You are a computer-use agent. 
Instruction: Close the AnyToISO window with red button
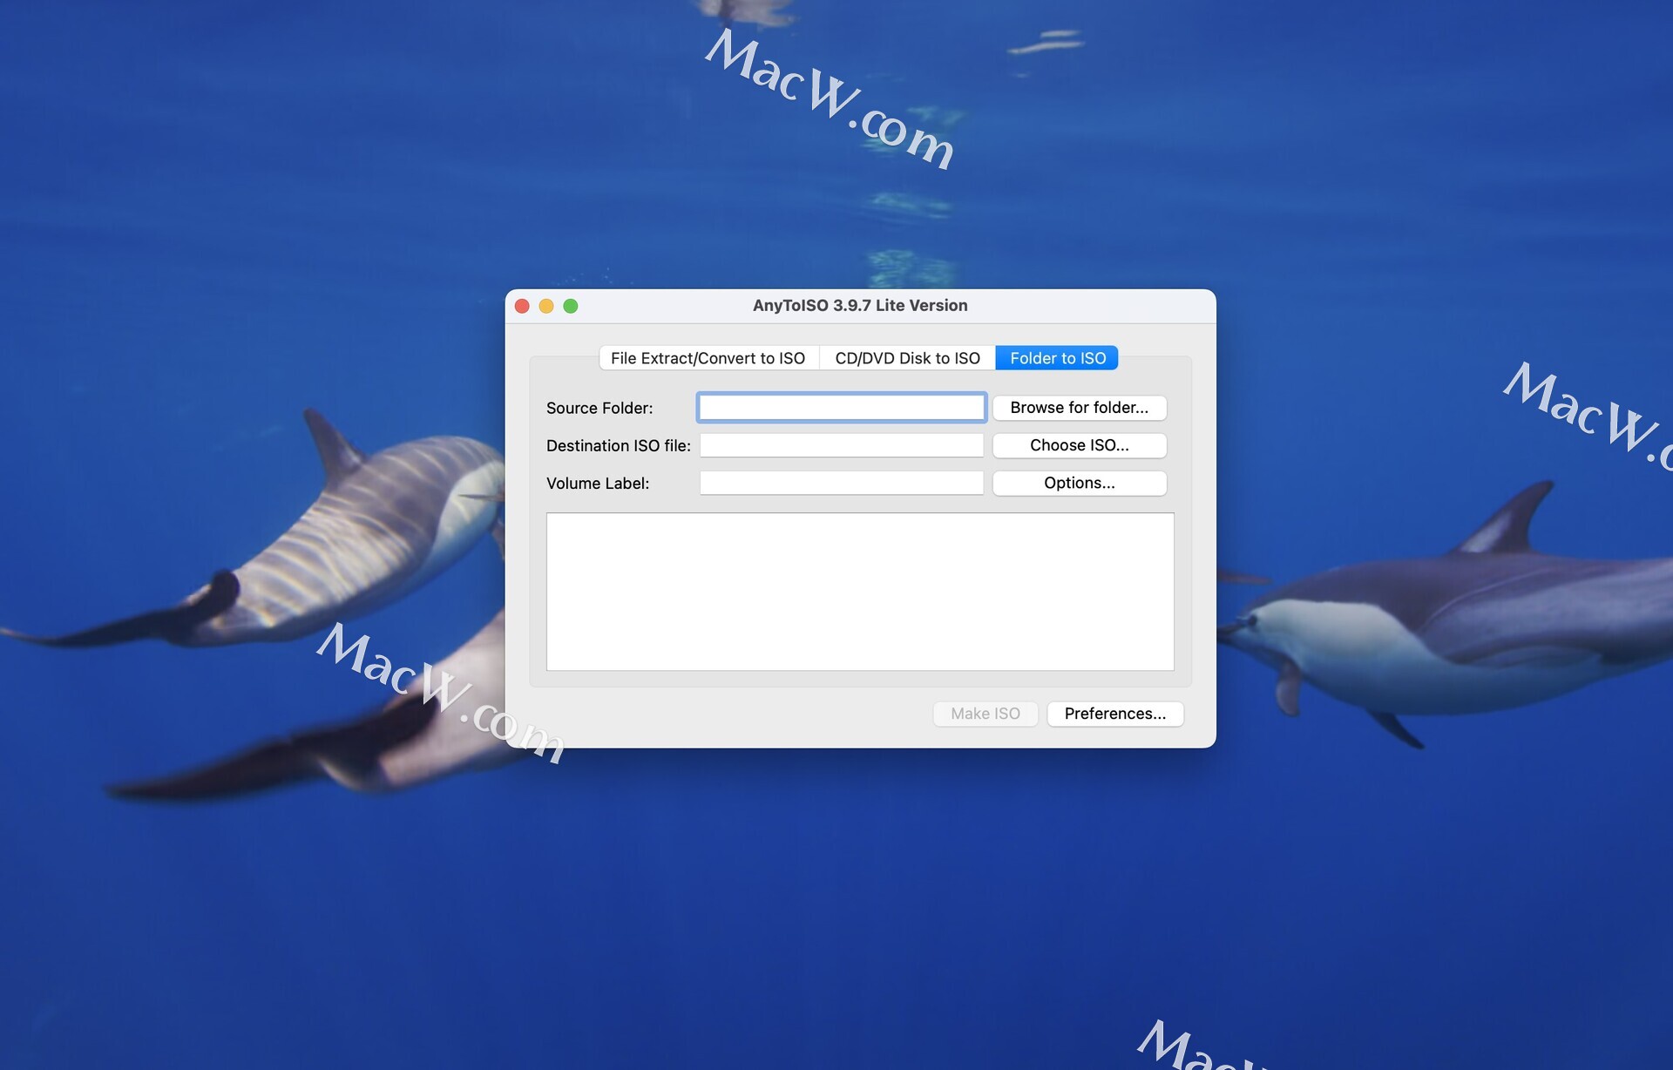(x=523, y=306)
